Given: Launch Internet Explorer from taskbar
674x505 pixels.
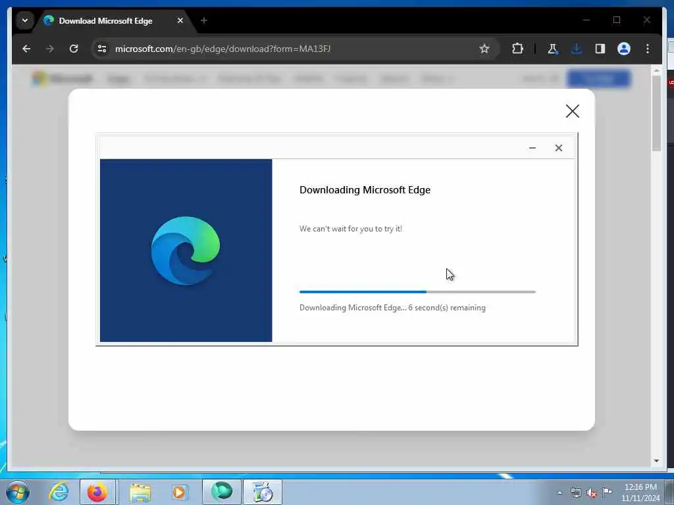Looking at the screenshot, I should coord(59,492).
